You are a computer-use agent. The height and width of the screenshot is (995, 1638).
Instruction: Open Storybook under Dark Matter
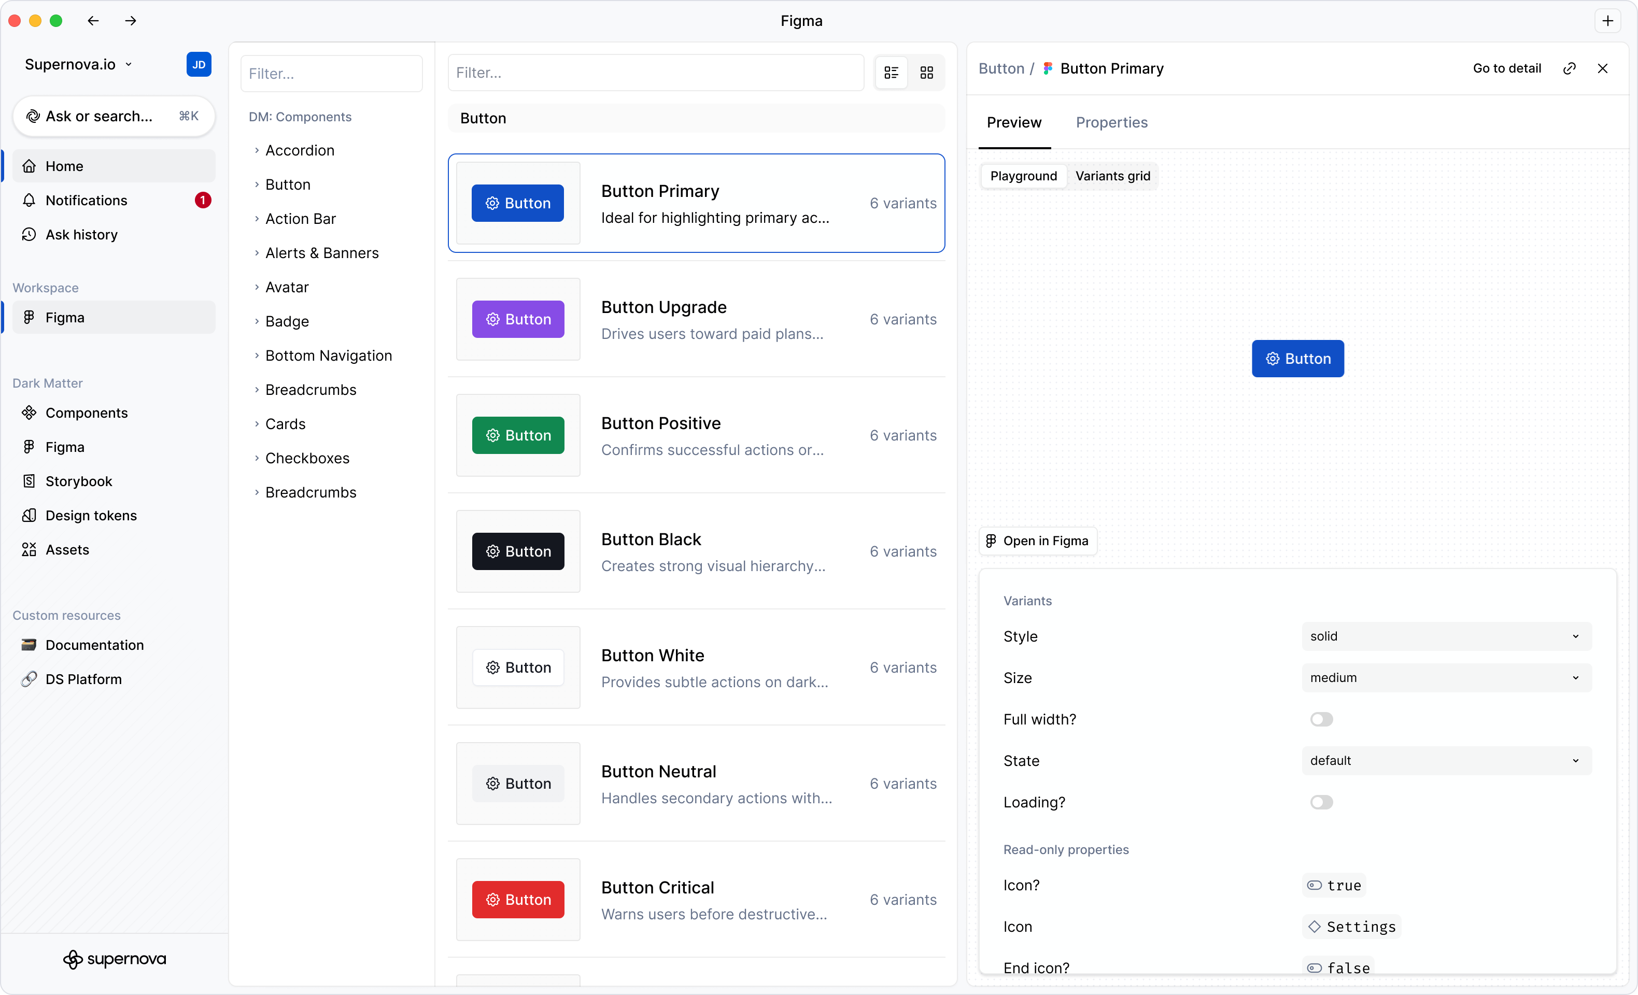[x=78, y=480]
